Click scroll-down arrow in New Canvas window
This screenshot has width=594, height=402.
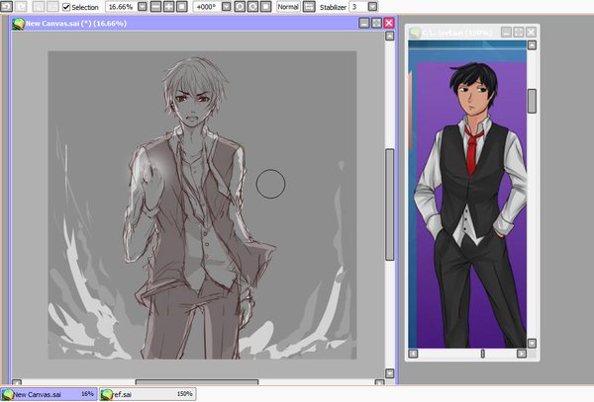coord(389,373)
